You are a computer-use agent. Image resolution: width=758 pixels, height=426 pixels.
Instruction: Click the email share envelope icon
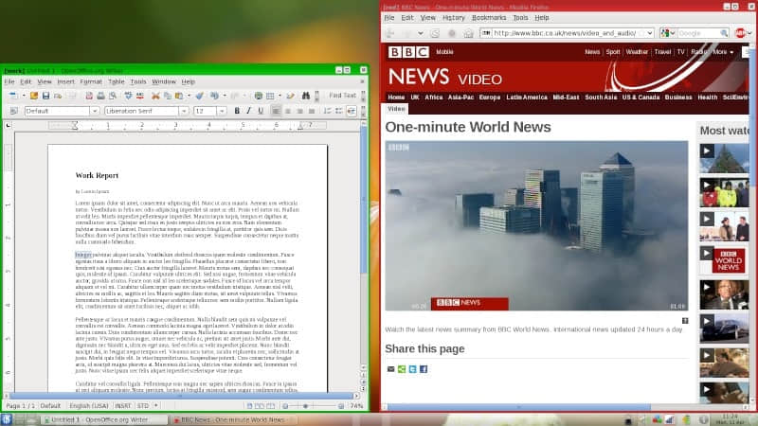[390, 368]
